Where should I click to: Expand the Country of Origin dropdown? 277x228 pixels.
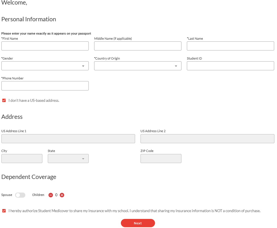[x=138, y=66]
